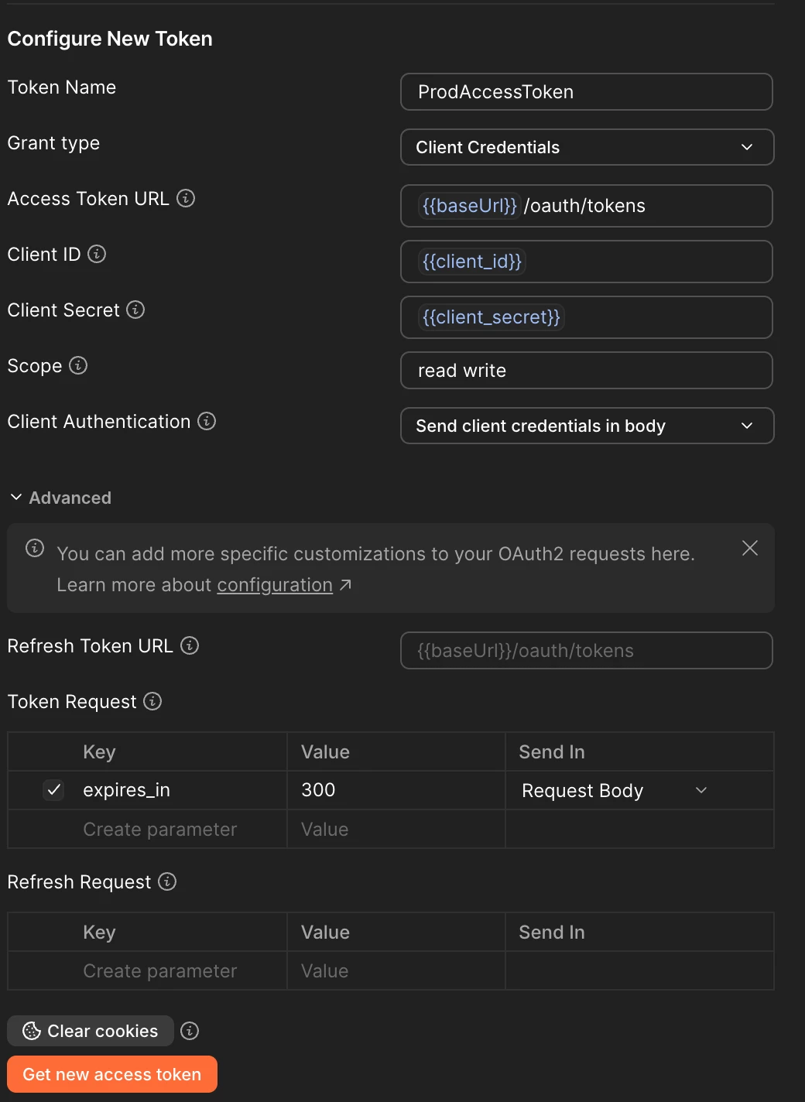Click Value placeholder in Refresh Request table
Viewport: 805px width, 1102px height.
tap(325, 971)
